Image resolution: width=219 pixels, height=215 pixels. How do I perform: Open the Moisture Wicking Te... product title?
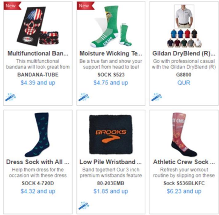[x=111, y=53]
